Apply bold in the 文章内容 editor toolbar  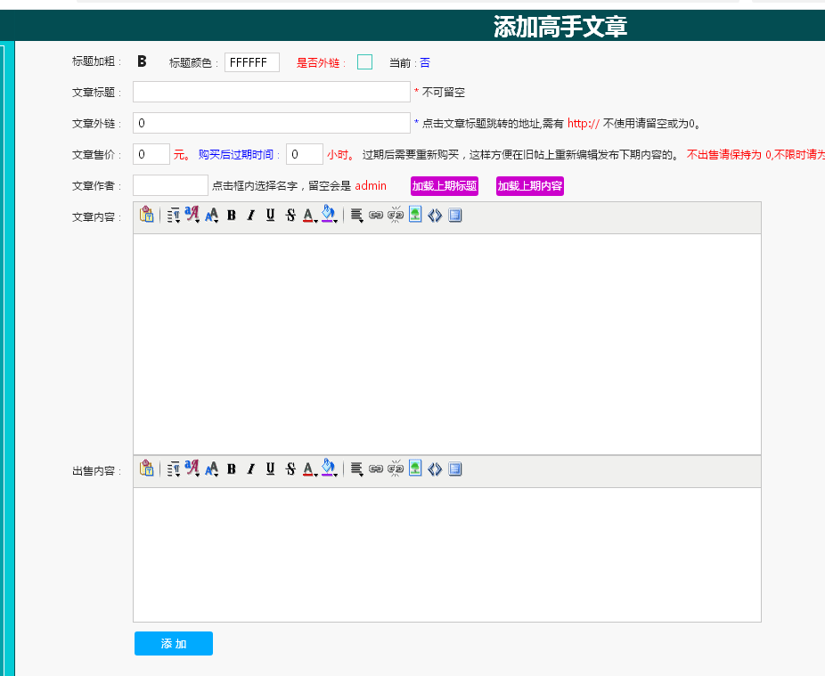pos(232,216)
